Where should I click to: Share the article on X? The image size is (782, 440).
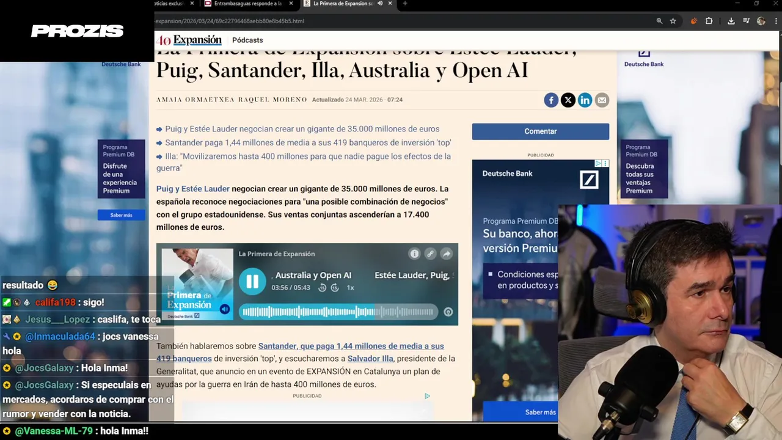click(568, 100)
